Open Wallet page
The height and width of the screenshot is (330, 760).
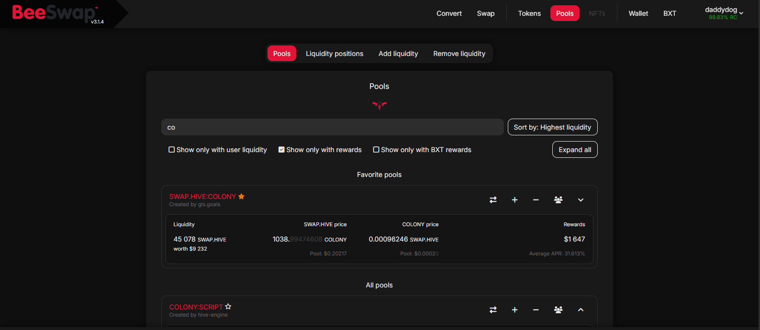click(638, 13)
